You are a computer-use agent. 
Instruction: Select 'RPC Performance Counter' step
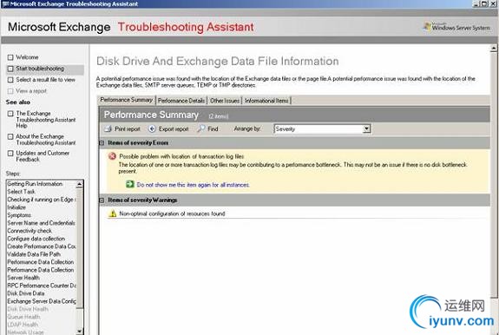click(x=42, y=286)
